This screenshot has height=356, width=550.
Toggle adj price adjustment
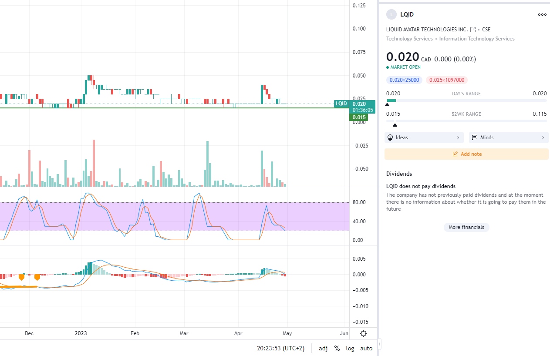(323, 348)
